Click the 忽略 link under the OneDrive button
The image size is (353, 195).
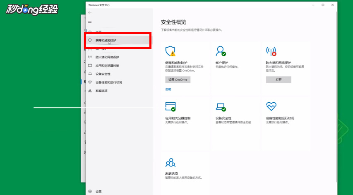168,89
